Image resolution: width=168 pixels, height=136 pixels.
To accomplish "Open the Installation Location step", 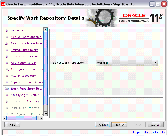I will coord(25,57).
